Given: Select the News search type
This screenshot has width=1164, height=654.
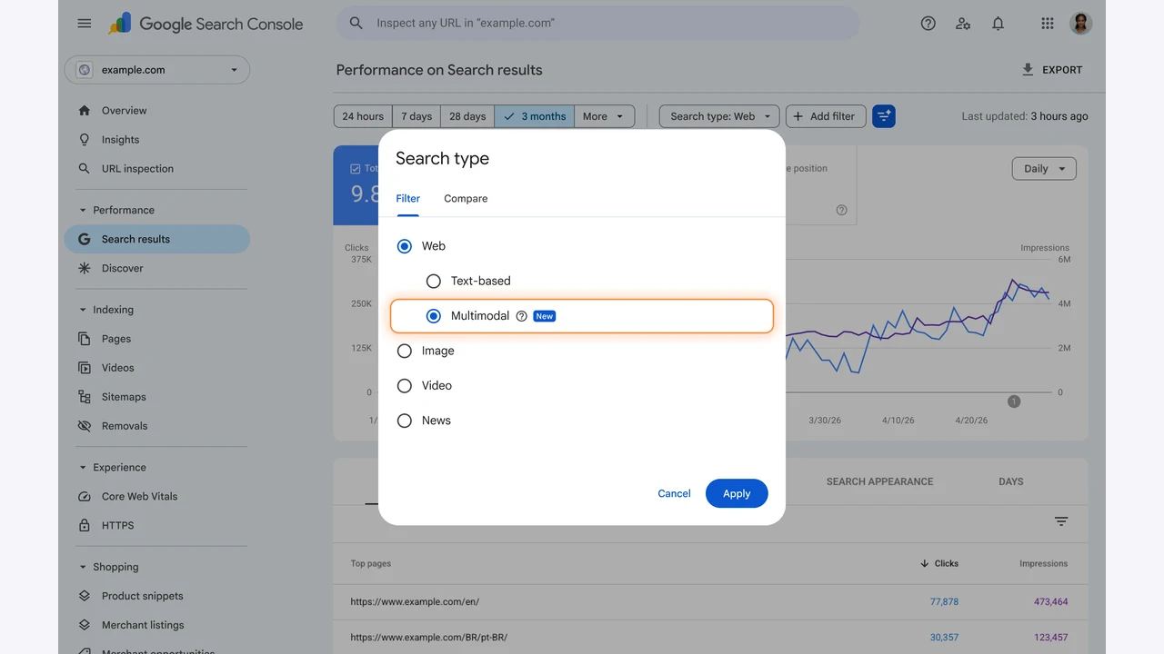Looking at the screenshot, I should click(x=405, y=421).
